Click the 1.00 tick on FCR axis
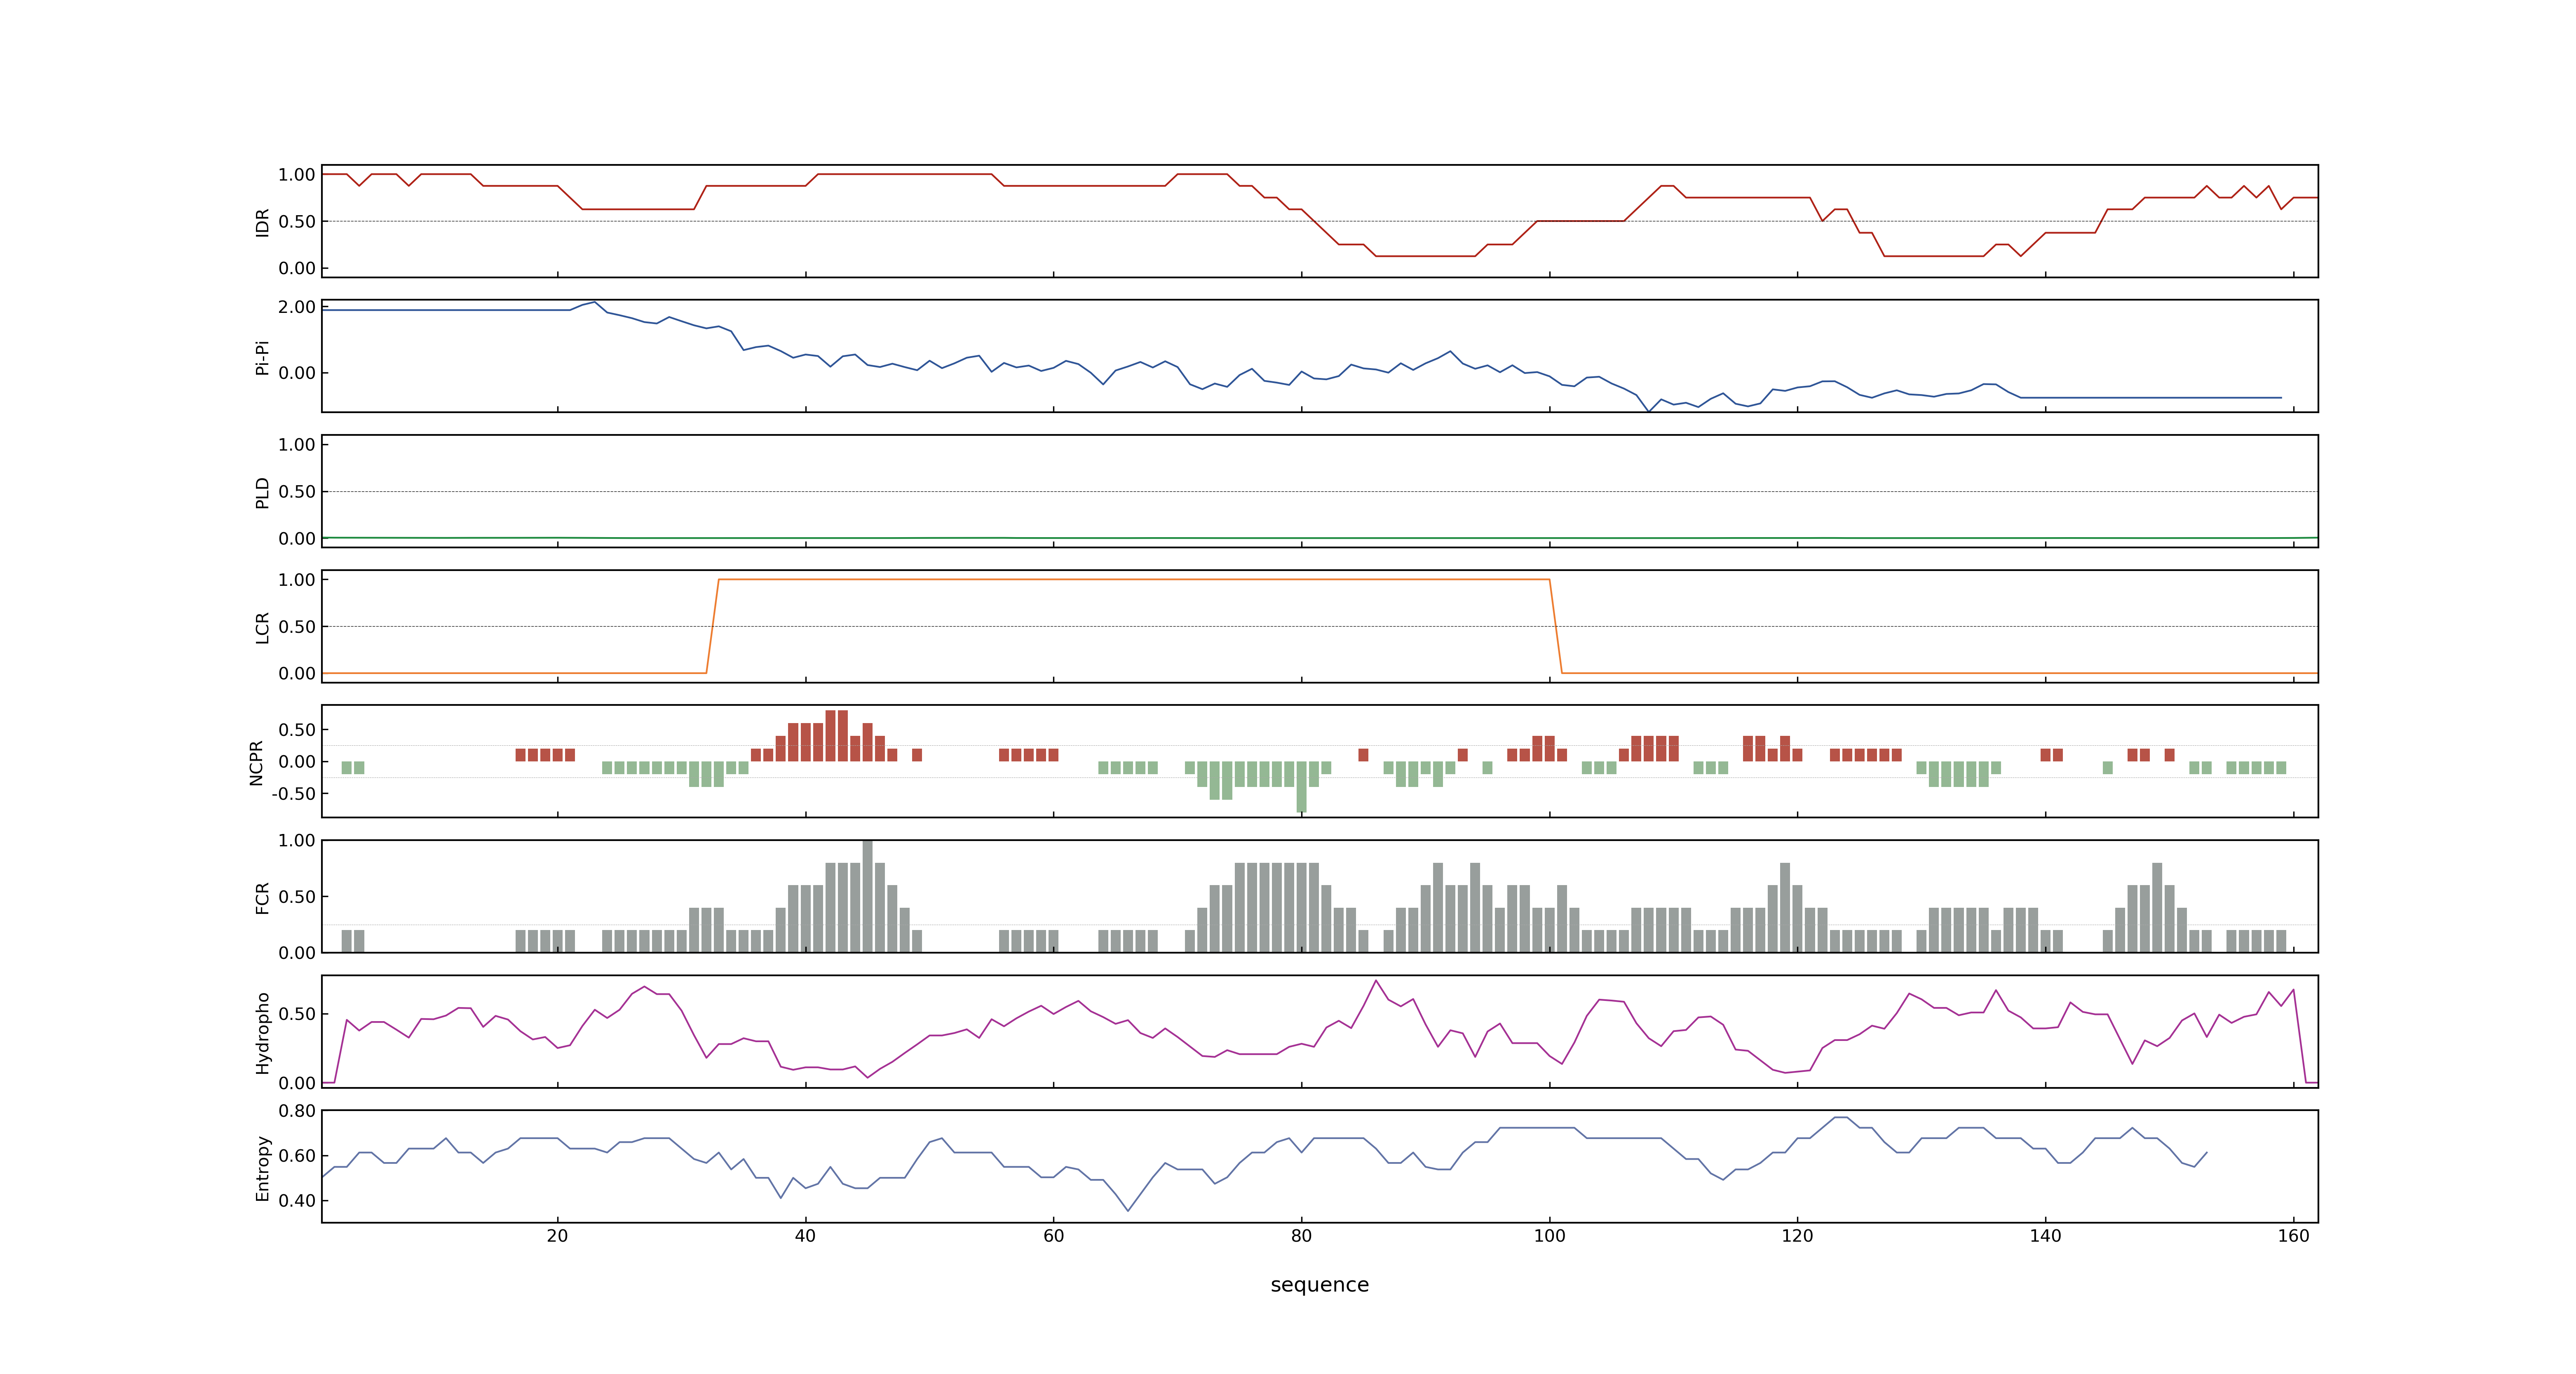Viewport: 2576px width, 1374px height. [x=297, y=840]
